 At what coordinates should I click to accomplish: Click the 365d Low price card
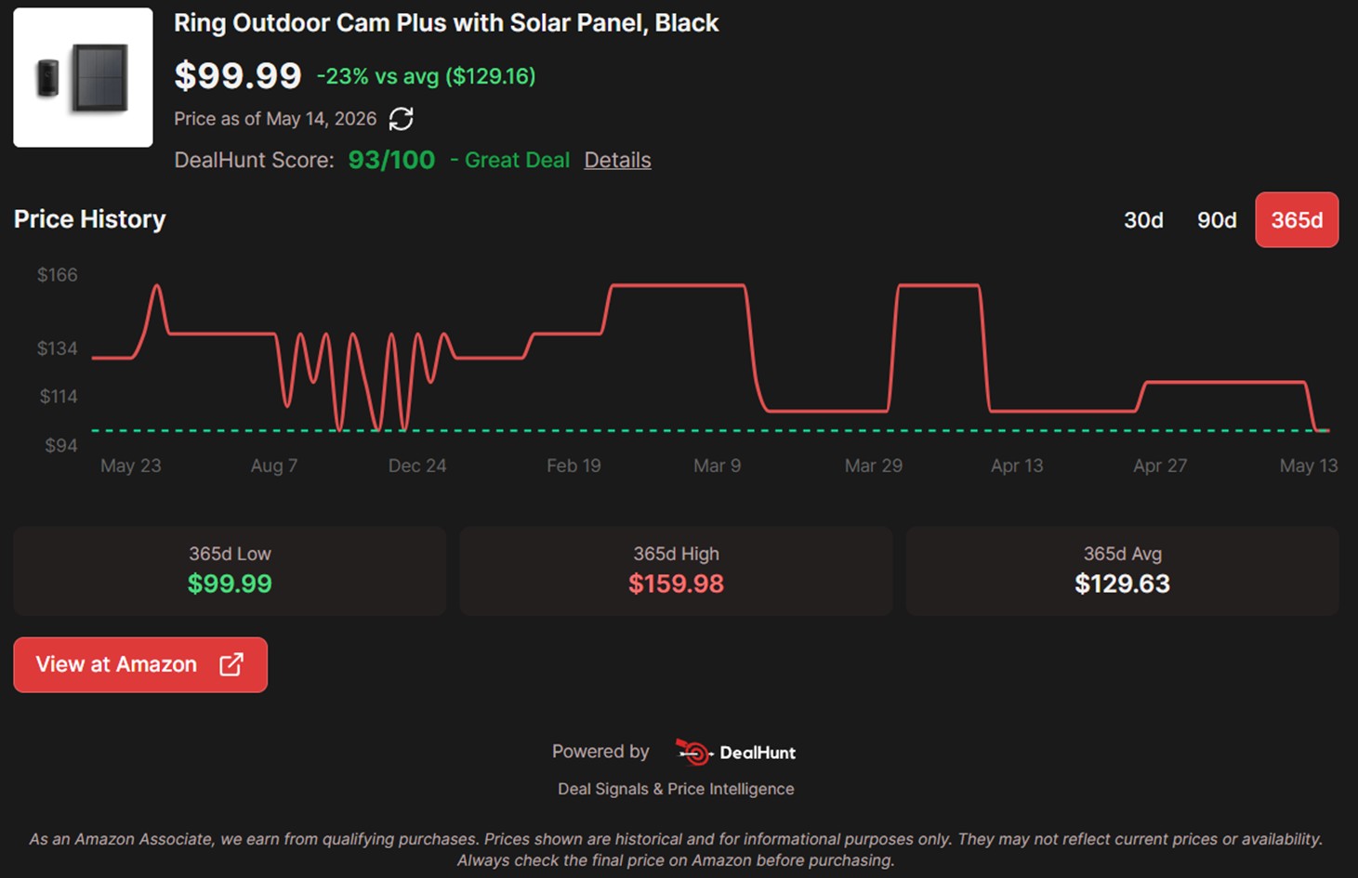pyautogui.click(x=230, y=570)
